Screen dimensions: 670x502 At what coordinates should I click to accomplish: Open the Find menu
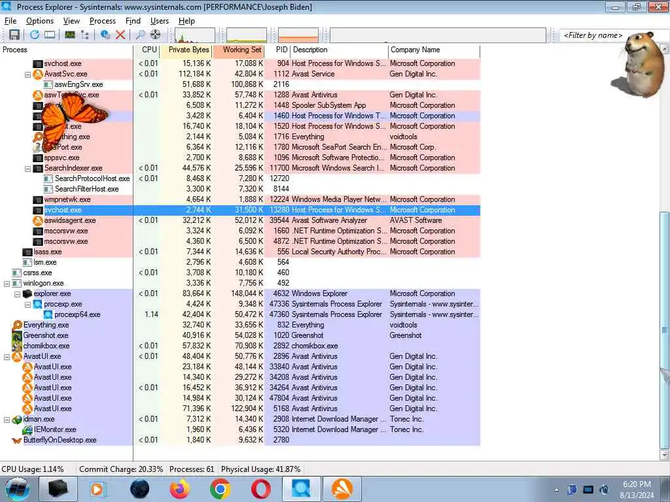pyautogui.click(x=133, y=21)
